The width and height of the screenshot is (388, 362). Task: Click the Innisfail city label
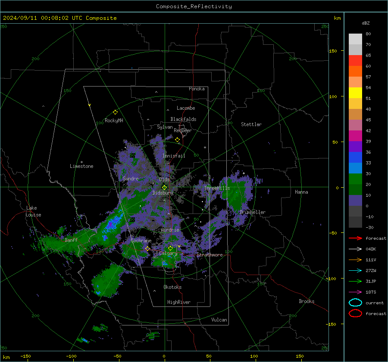tap(174, 156)
